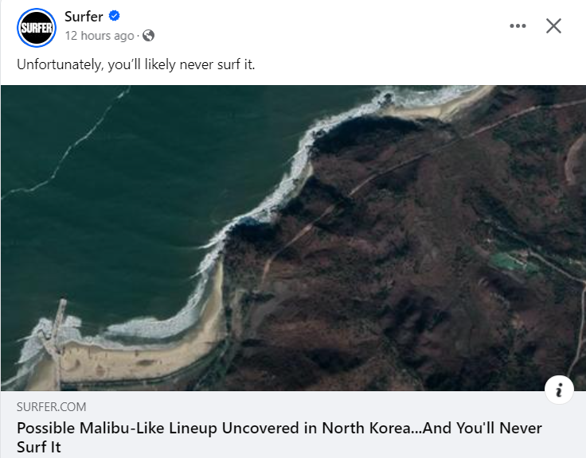Click 'Surf It' on headline second line

pyautogui.click(x=39, y=447)
